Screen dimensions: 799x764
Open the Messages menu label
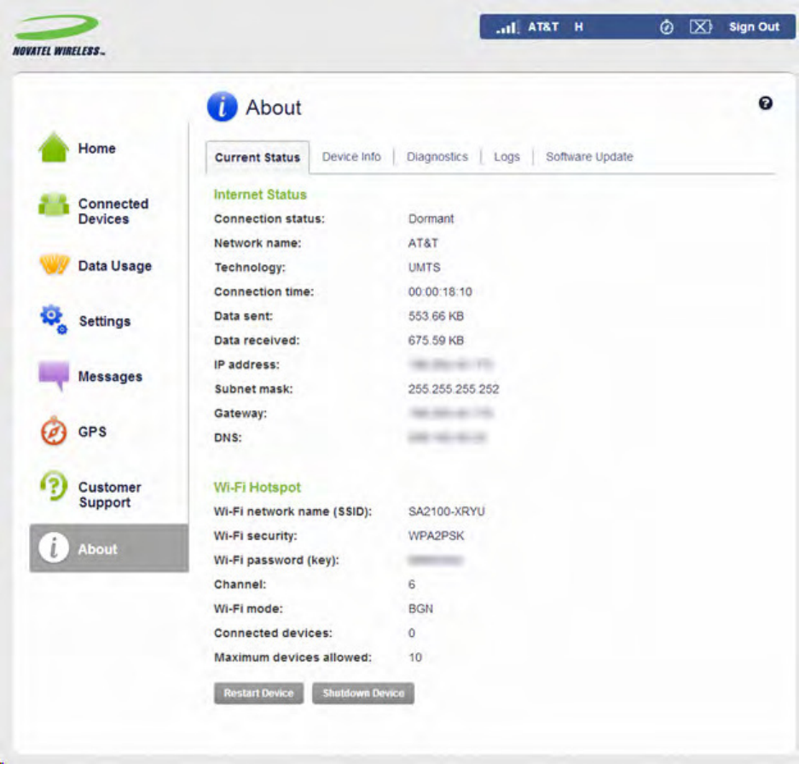click(x=110, y=377)
